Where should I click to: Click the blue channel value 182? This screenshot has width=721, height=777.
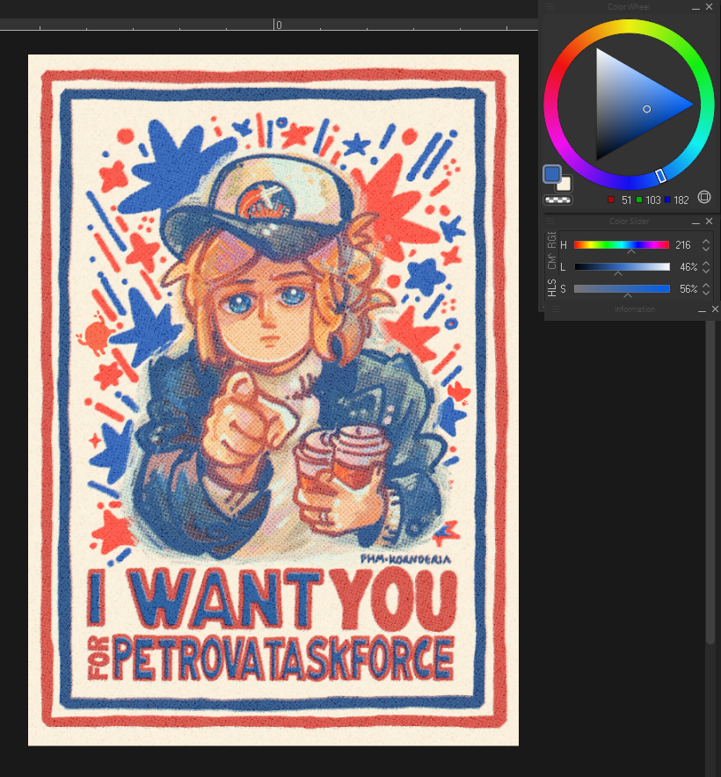point(681,200)
